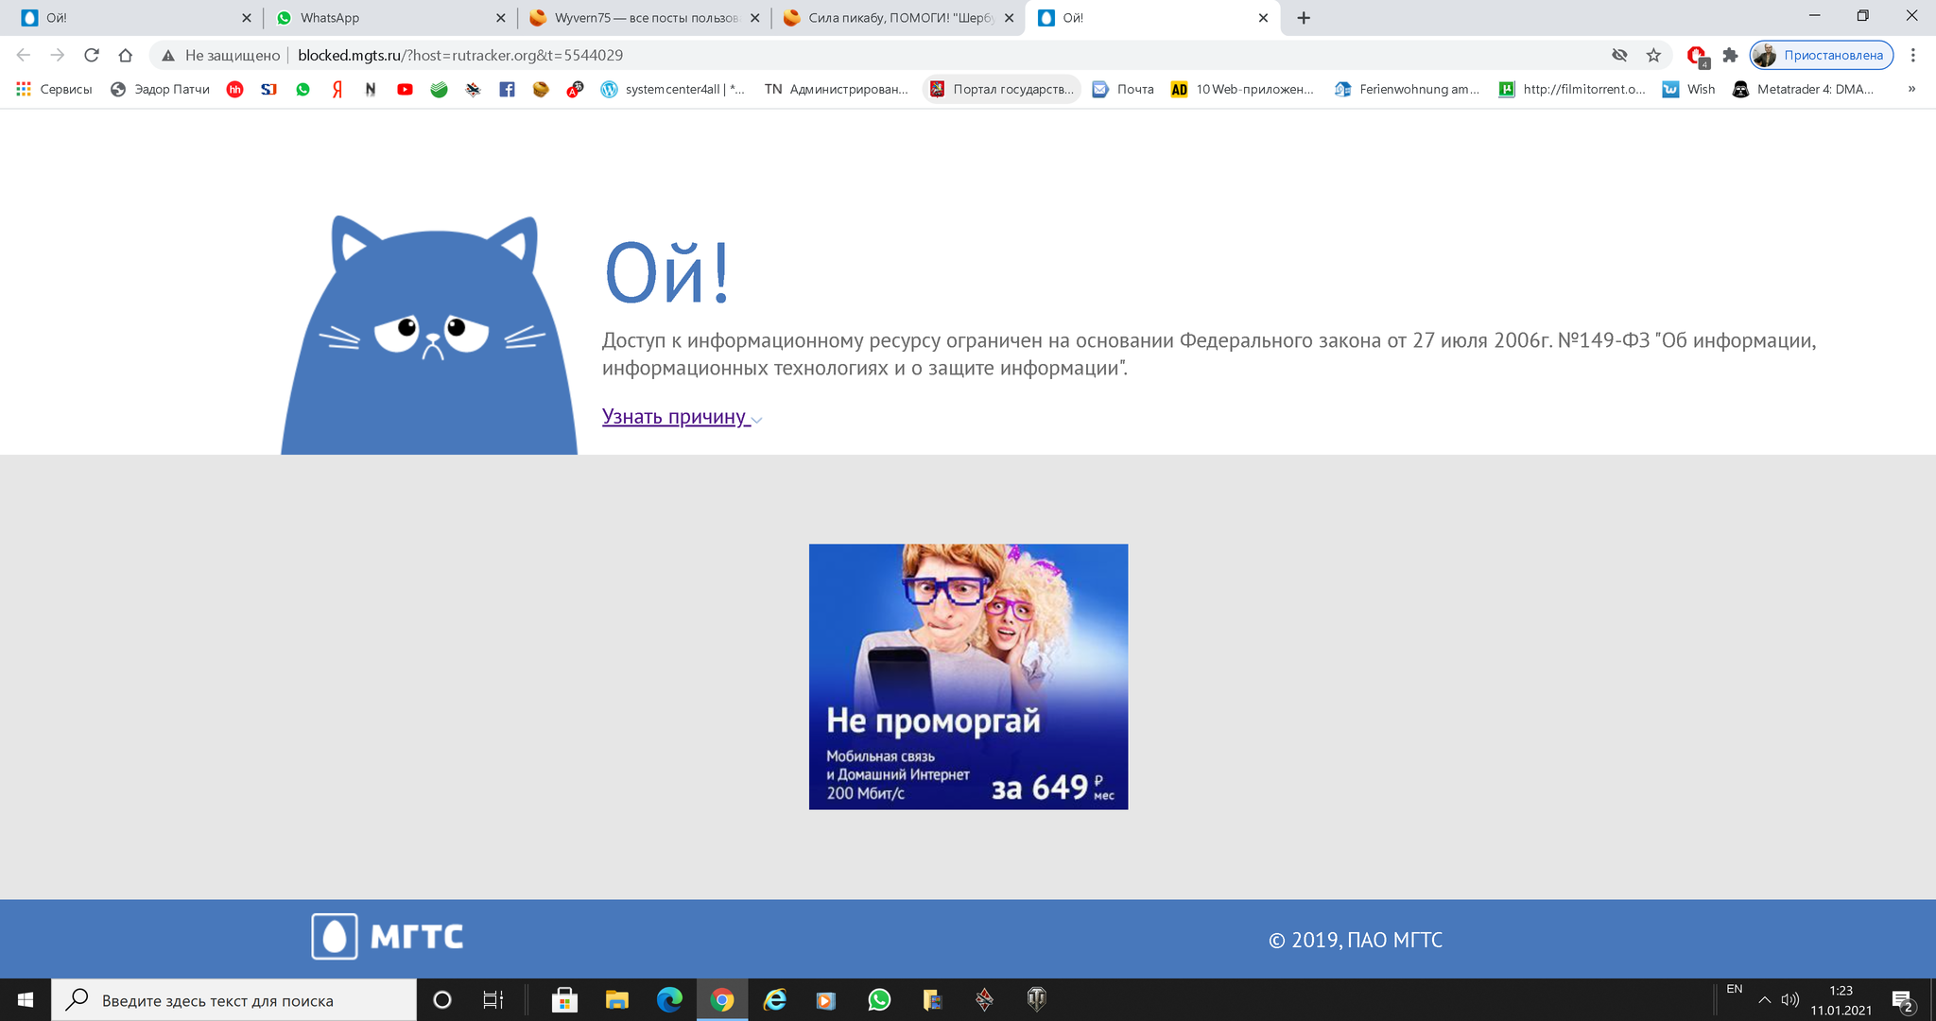Viewport: 1936px width, 1021px height.
Task: Open the Facebook bookmark icon
Action: tap(507, 89)
